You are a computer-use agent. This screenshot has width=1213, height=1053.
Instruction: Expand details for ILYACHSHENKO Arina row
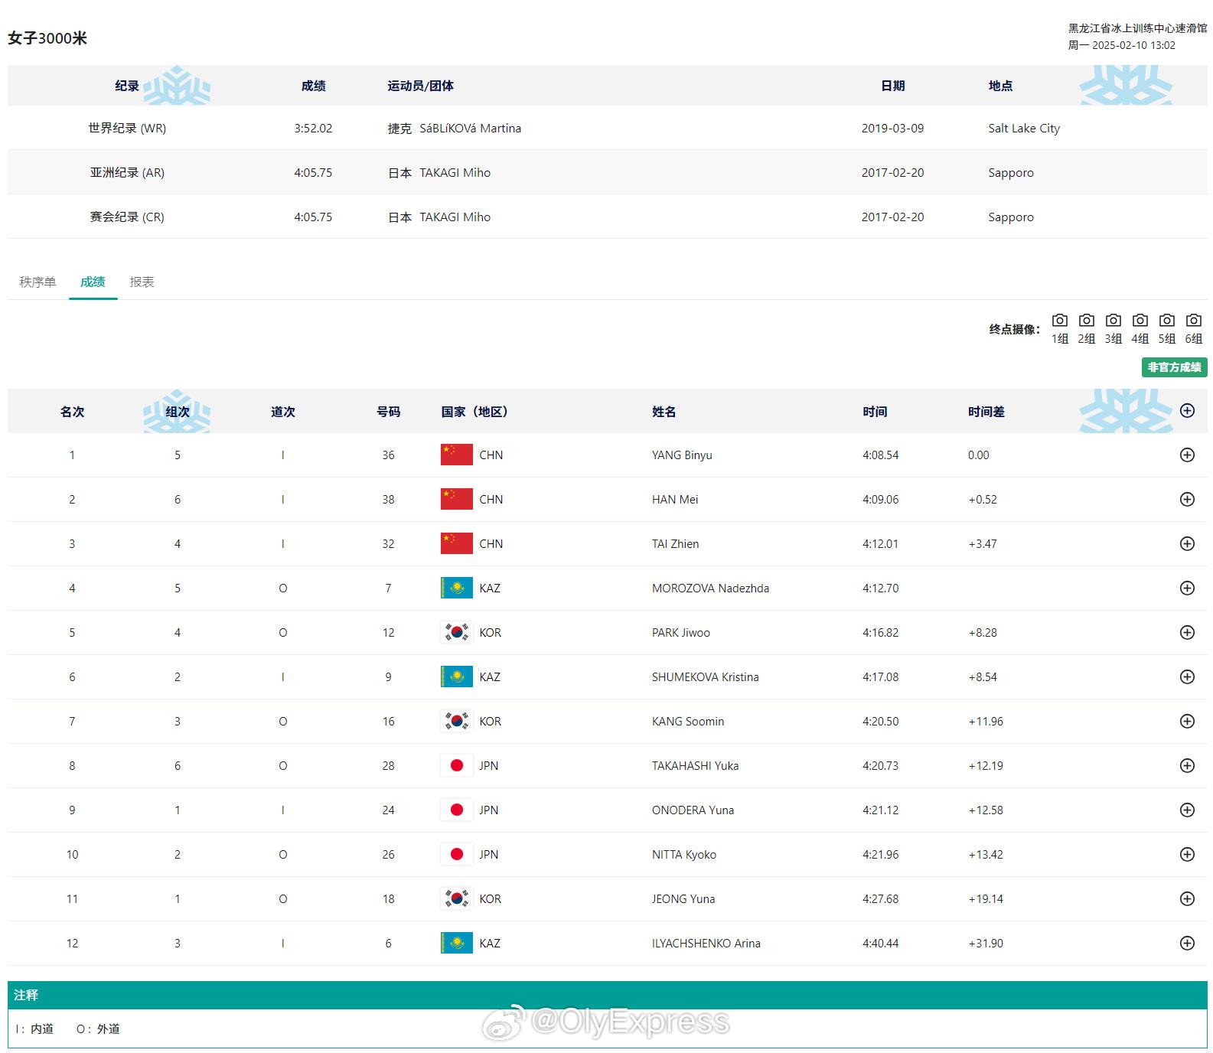1187,943
